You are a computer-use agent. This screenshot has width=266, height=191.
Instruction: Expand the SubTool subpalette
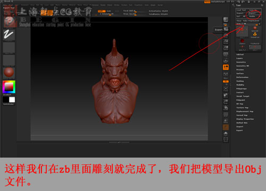click(240, 55)
